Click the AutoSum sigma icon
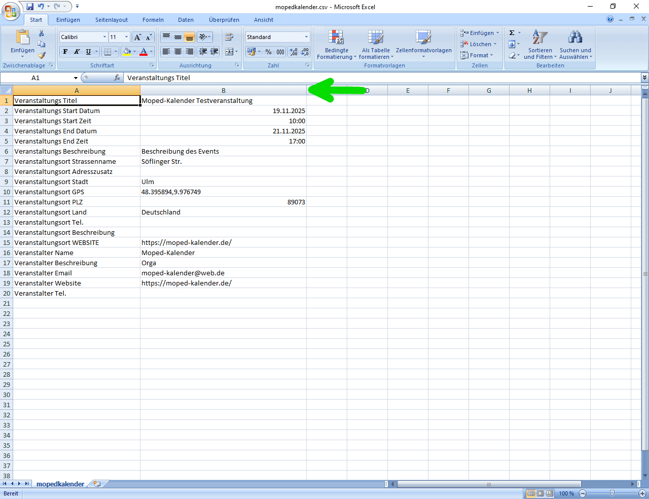This screenshot has height=499, width=649. pyautogui.click(x=512, y=33)
